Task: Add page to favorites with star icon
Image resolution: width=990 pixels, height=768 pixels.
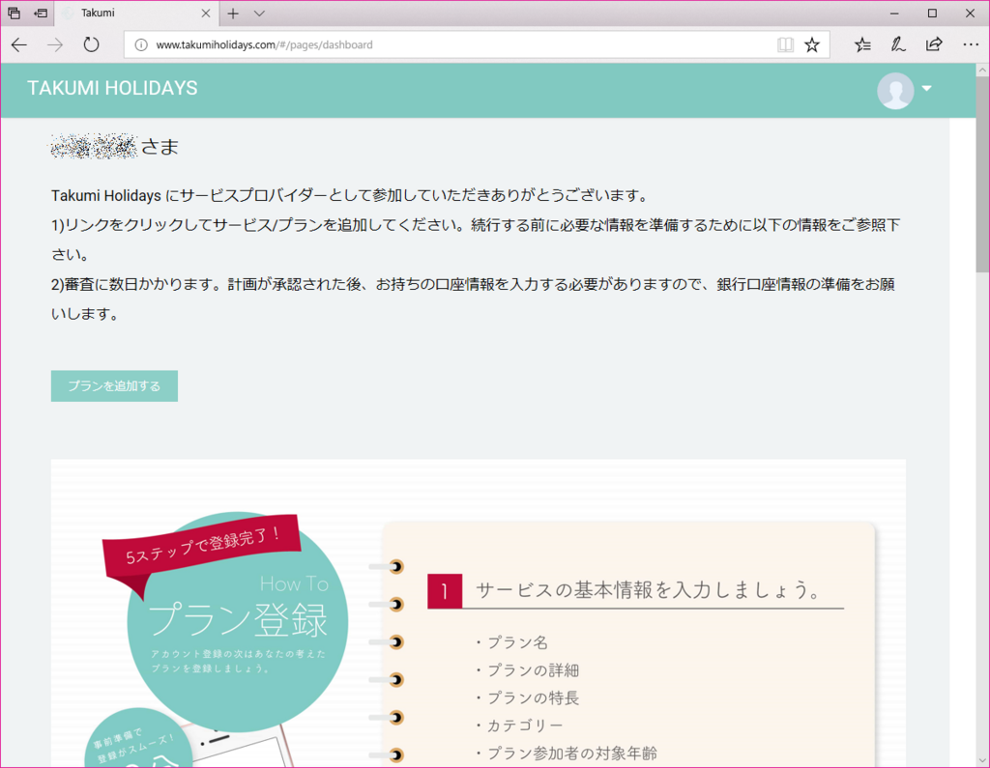Action: pos(812,44)
